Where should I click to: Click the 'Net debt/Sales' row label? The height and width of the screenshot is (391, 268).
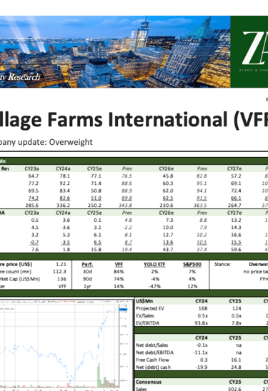point(152,345)
